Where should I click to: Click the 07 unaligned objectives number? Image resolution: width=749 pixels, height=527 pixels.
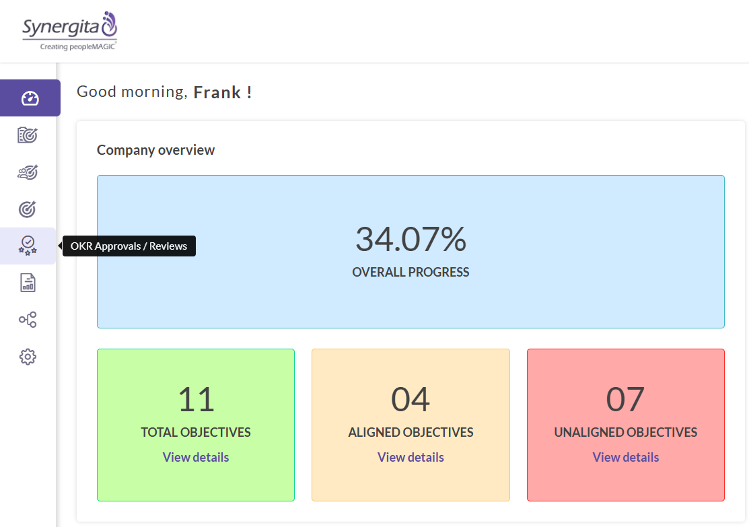pos(626,399)
